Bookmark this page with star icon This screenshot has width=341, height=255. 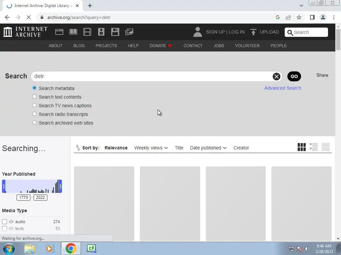tap(299, 17)
